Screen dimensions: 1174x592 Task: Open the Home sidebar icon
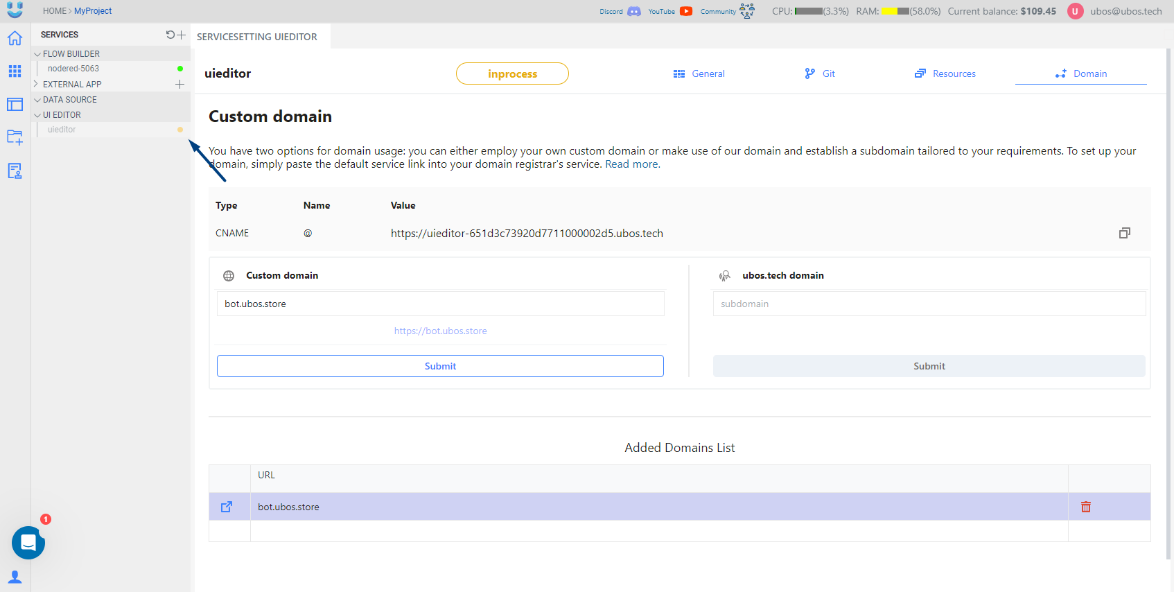15,38
